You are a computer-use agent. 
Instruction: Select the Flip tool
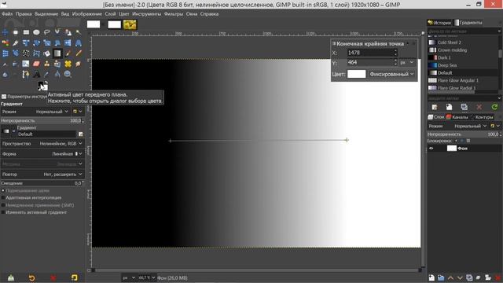pos(68,43)
